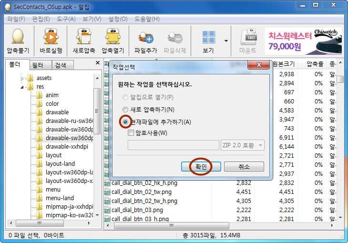Open the 도구(A) menu
This screenshot has width=348, height=243.
pos(66,19)
